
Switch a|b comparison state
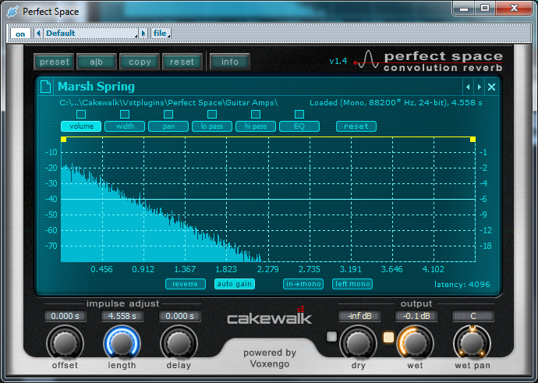[x=97, y=62]
